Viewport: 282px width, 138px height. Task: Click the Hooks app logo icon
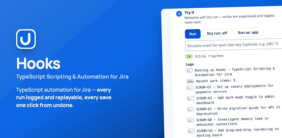[26, 39]
